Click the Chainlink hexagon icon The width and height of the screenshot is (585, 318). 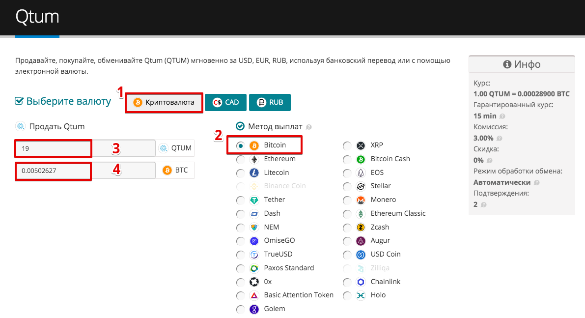pyautogui.click(x=361, y=282)
